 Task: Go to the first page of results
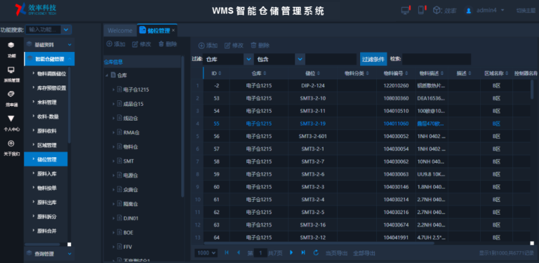[x=227, y=252]
